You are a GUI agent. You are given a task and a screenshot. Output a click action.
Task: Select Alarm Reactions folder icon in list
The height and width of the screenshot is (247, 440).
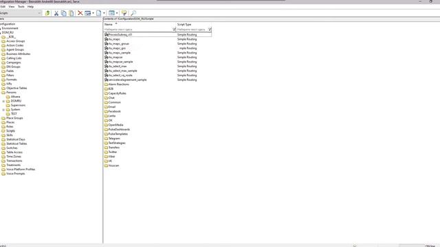click(107, 84)
